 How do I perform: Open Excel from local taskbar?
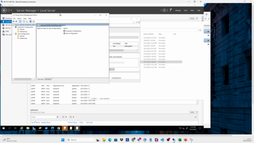pyautogui.click(x=180, y=140)
